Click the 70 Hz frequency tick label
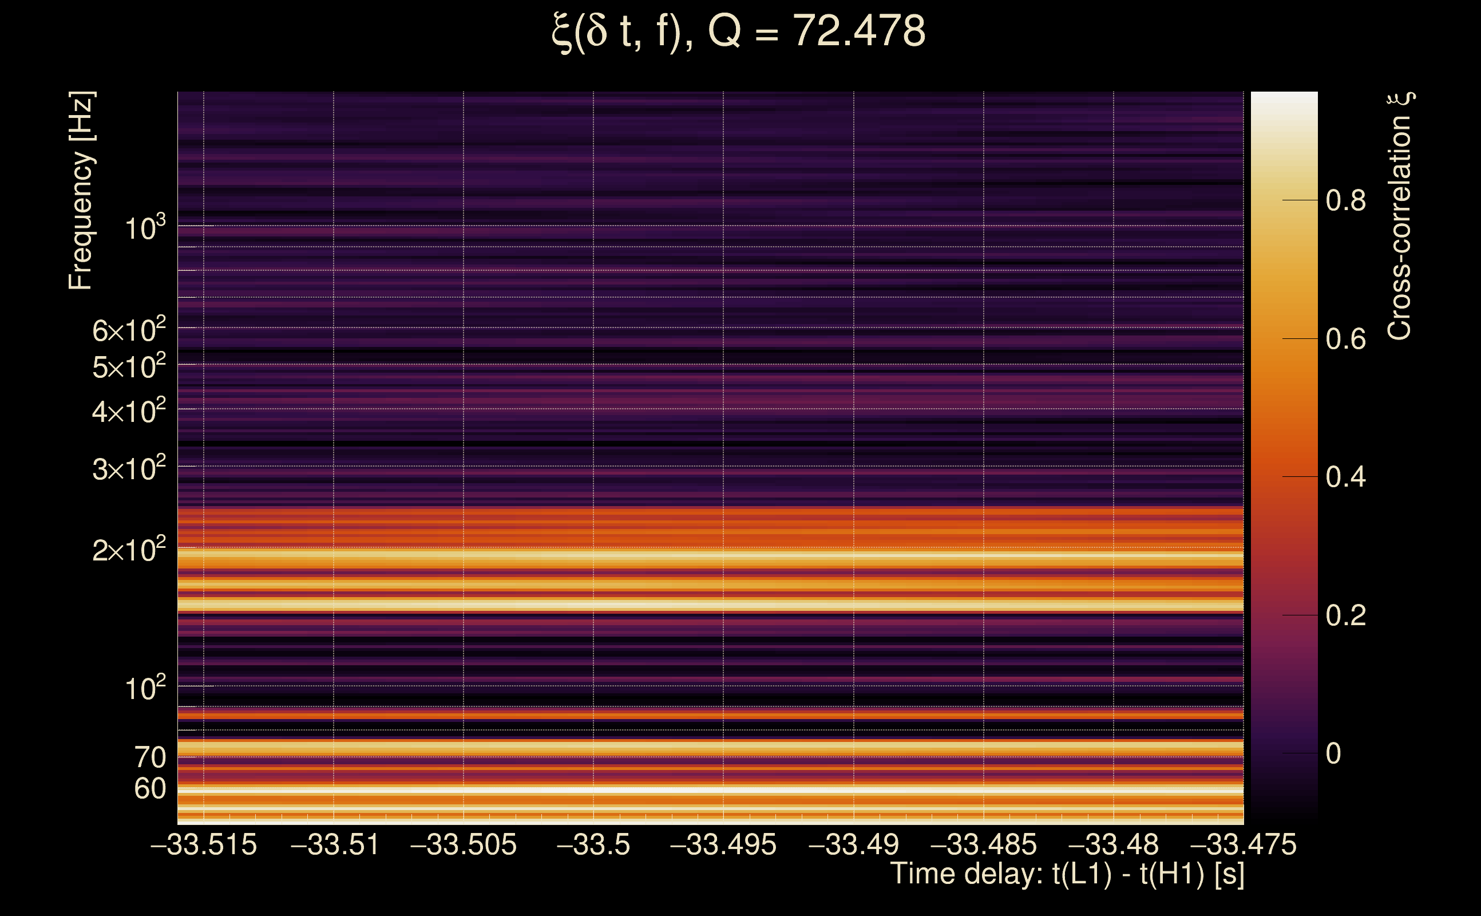The image size is (1481, 916). (x=149, y=757)
